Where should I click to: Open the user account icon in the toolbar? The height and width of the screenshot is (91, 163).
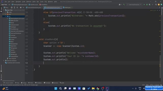120,5
